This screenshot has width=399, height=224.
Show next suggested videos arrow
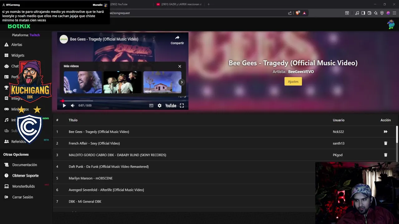[182, 82]
